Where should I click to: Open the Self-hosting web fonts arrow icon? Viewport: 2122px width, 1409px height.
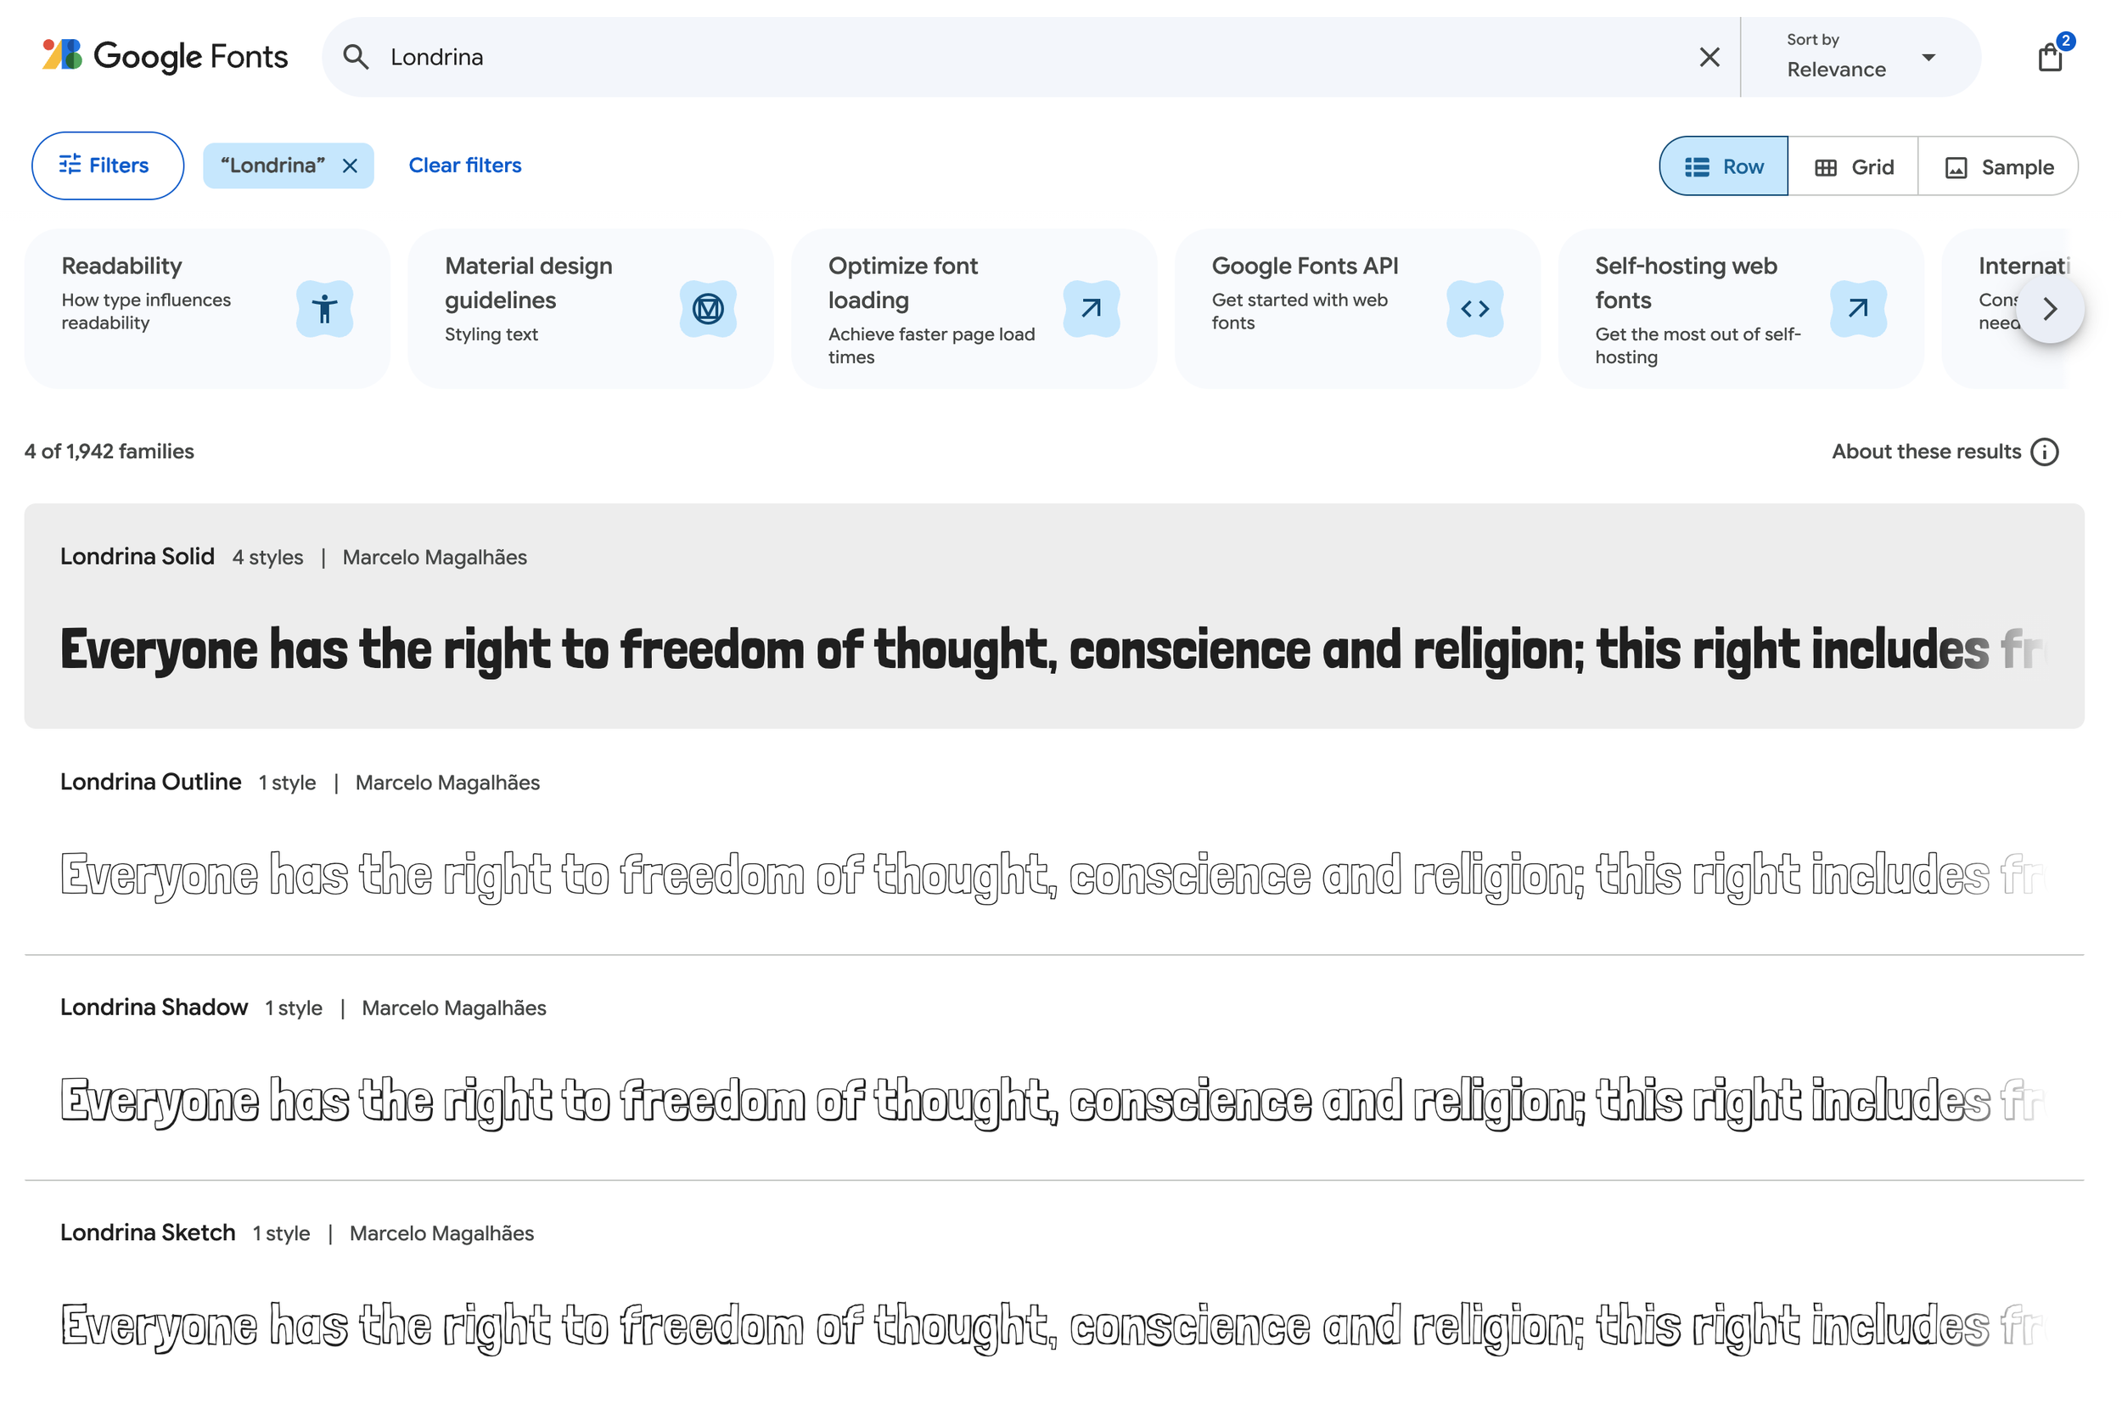point(1858,309)
